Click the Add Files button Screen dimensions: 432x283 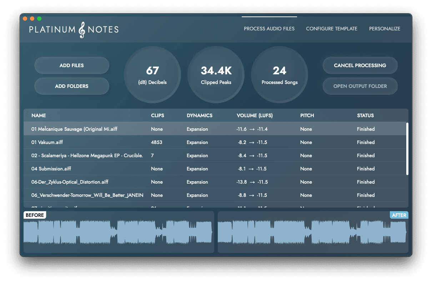tap(72, 65)
